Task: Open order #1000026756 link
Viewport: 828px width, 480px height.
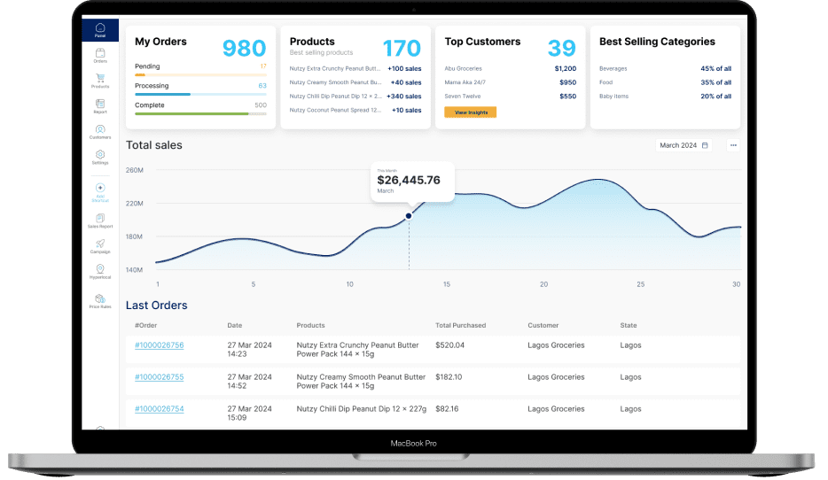Action: pos(160,345)
